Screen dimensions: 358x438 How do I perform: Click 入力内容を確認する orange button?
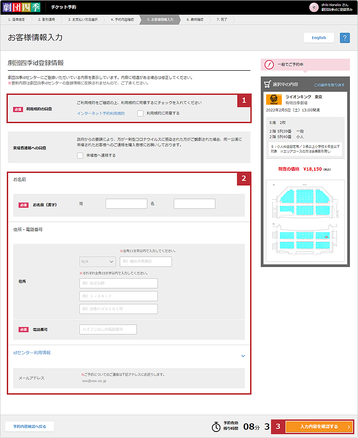point(319,427)
